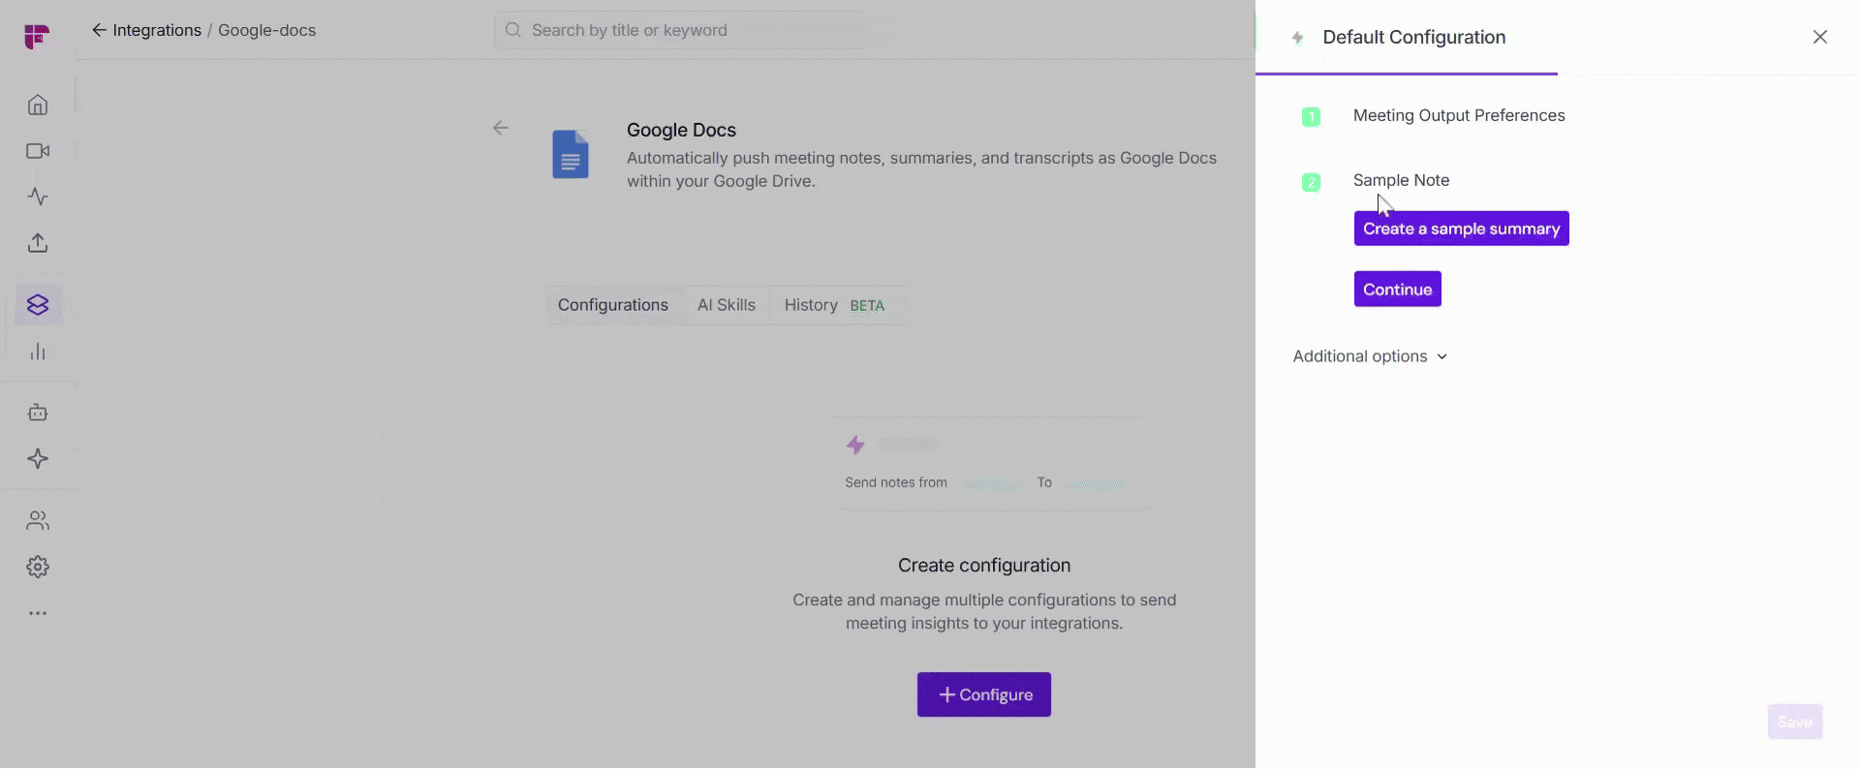Click Create a sample summary button
Image resolution: width=1860 pixels, height=769 pixels.
point(1461,229)
